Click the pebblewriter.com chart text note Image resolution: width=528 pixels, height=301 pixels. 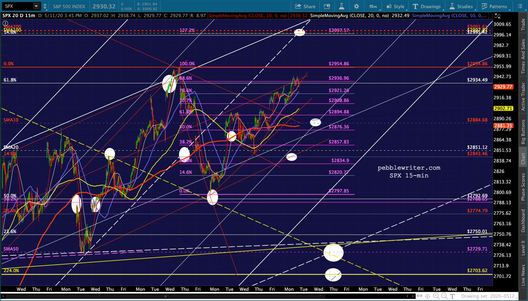[409, 168]
